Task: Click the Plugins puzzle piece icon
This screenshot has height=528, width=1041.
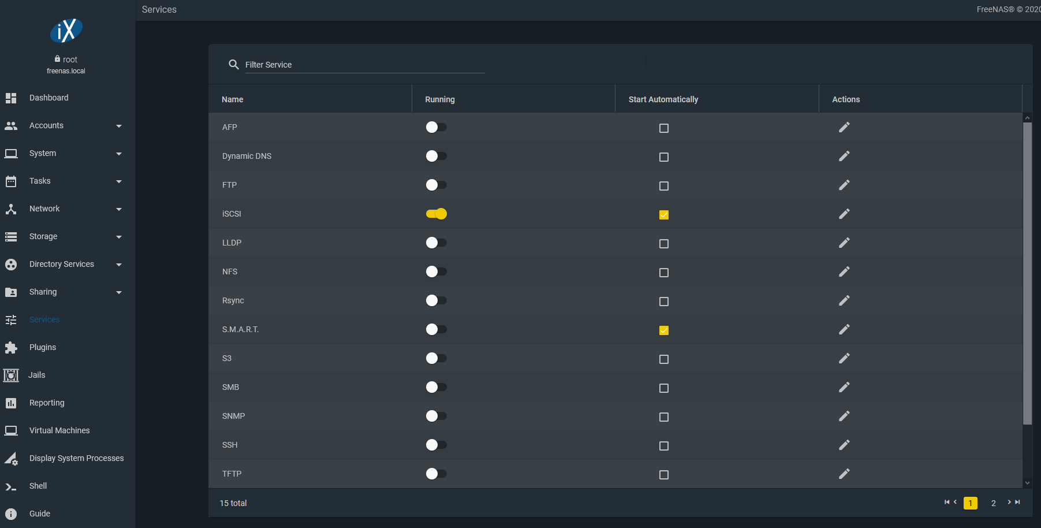Action: [11, 347]
